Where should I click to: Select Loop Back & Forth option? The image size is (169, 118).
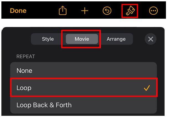point(83,105)
